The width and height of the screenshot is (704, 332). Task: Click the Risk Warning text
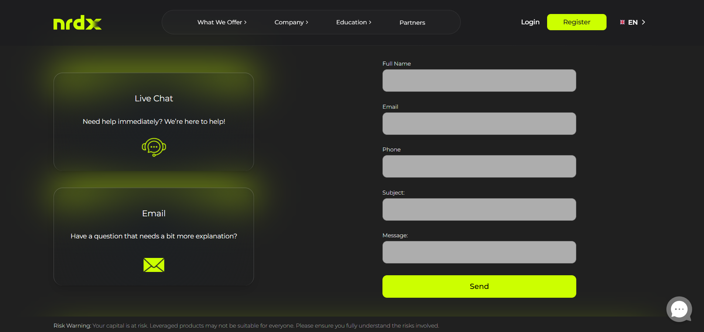pyautogui.click(x=246, y=326)
